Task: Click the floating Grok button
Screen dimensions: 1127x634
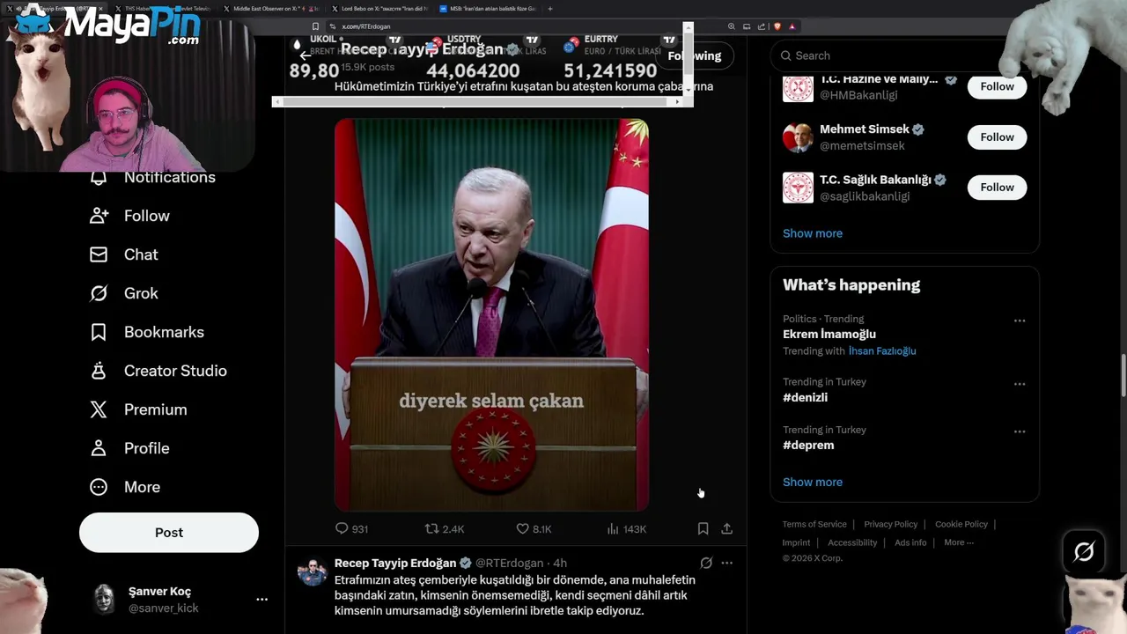Action: tap(1084, 552)
